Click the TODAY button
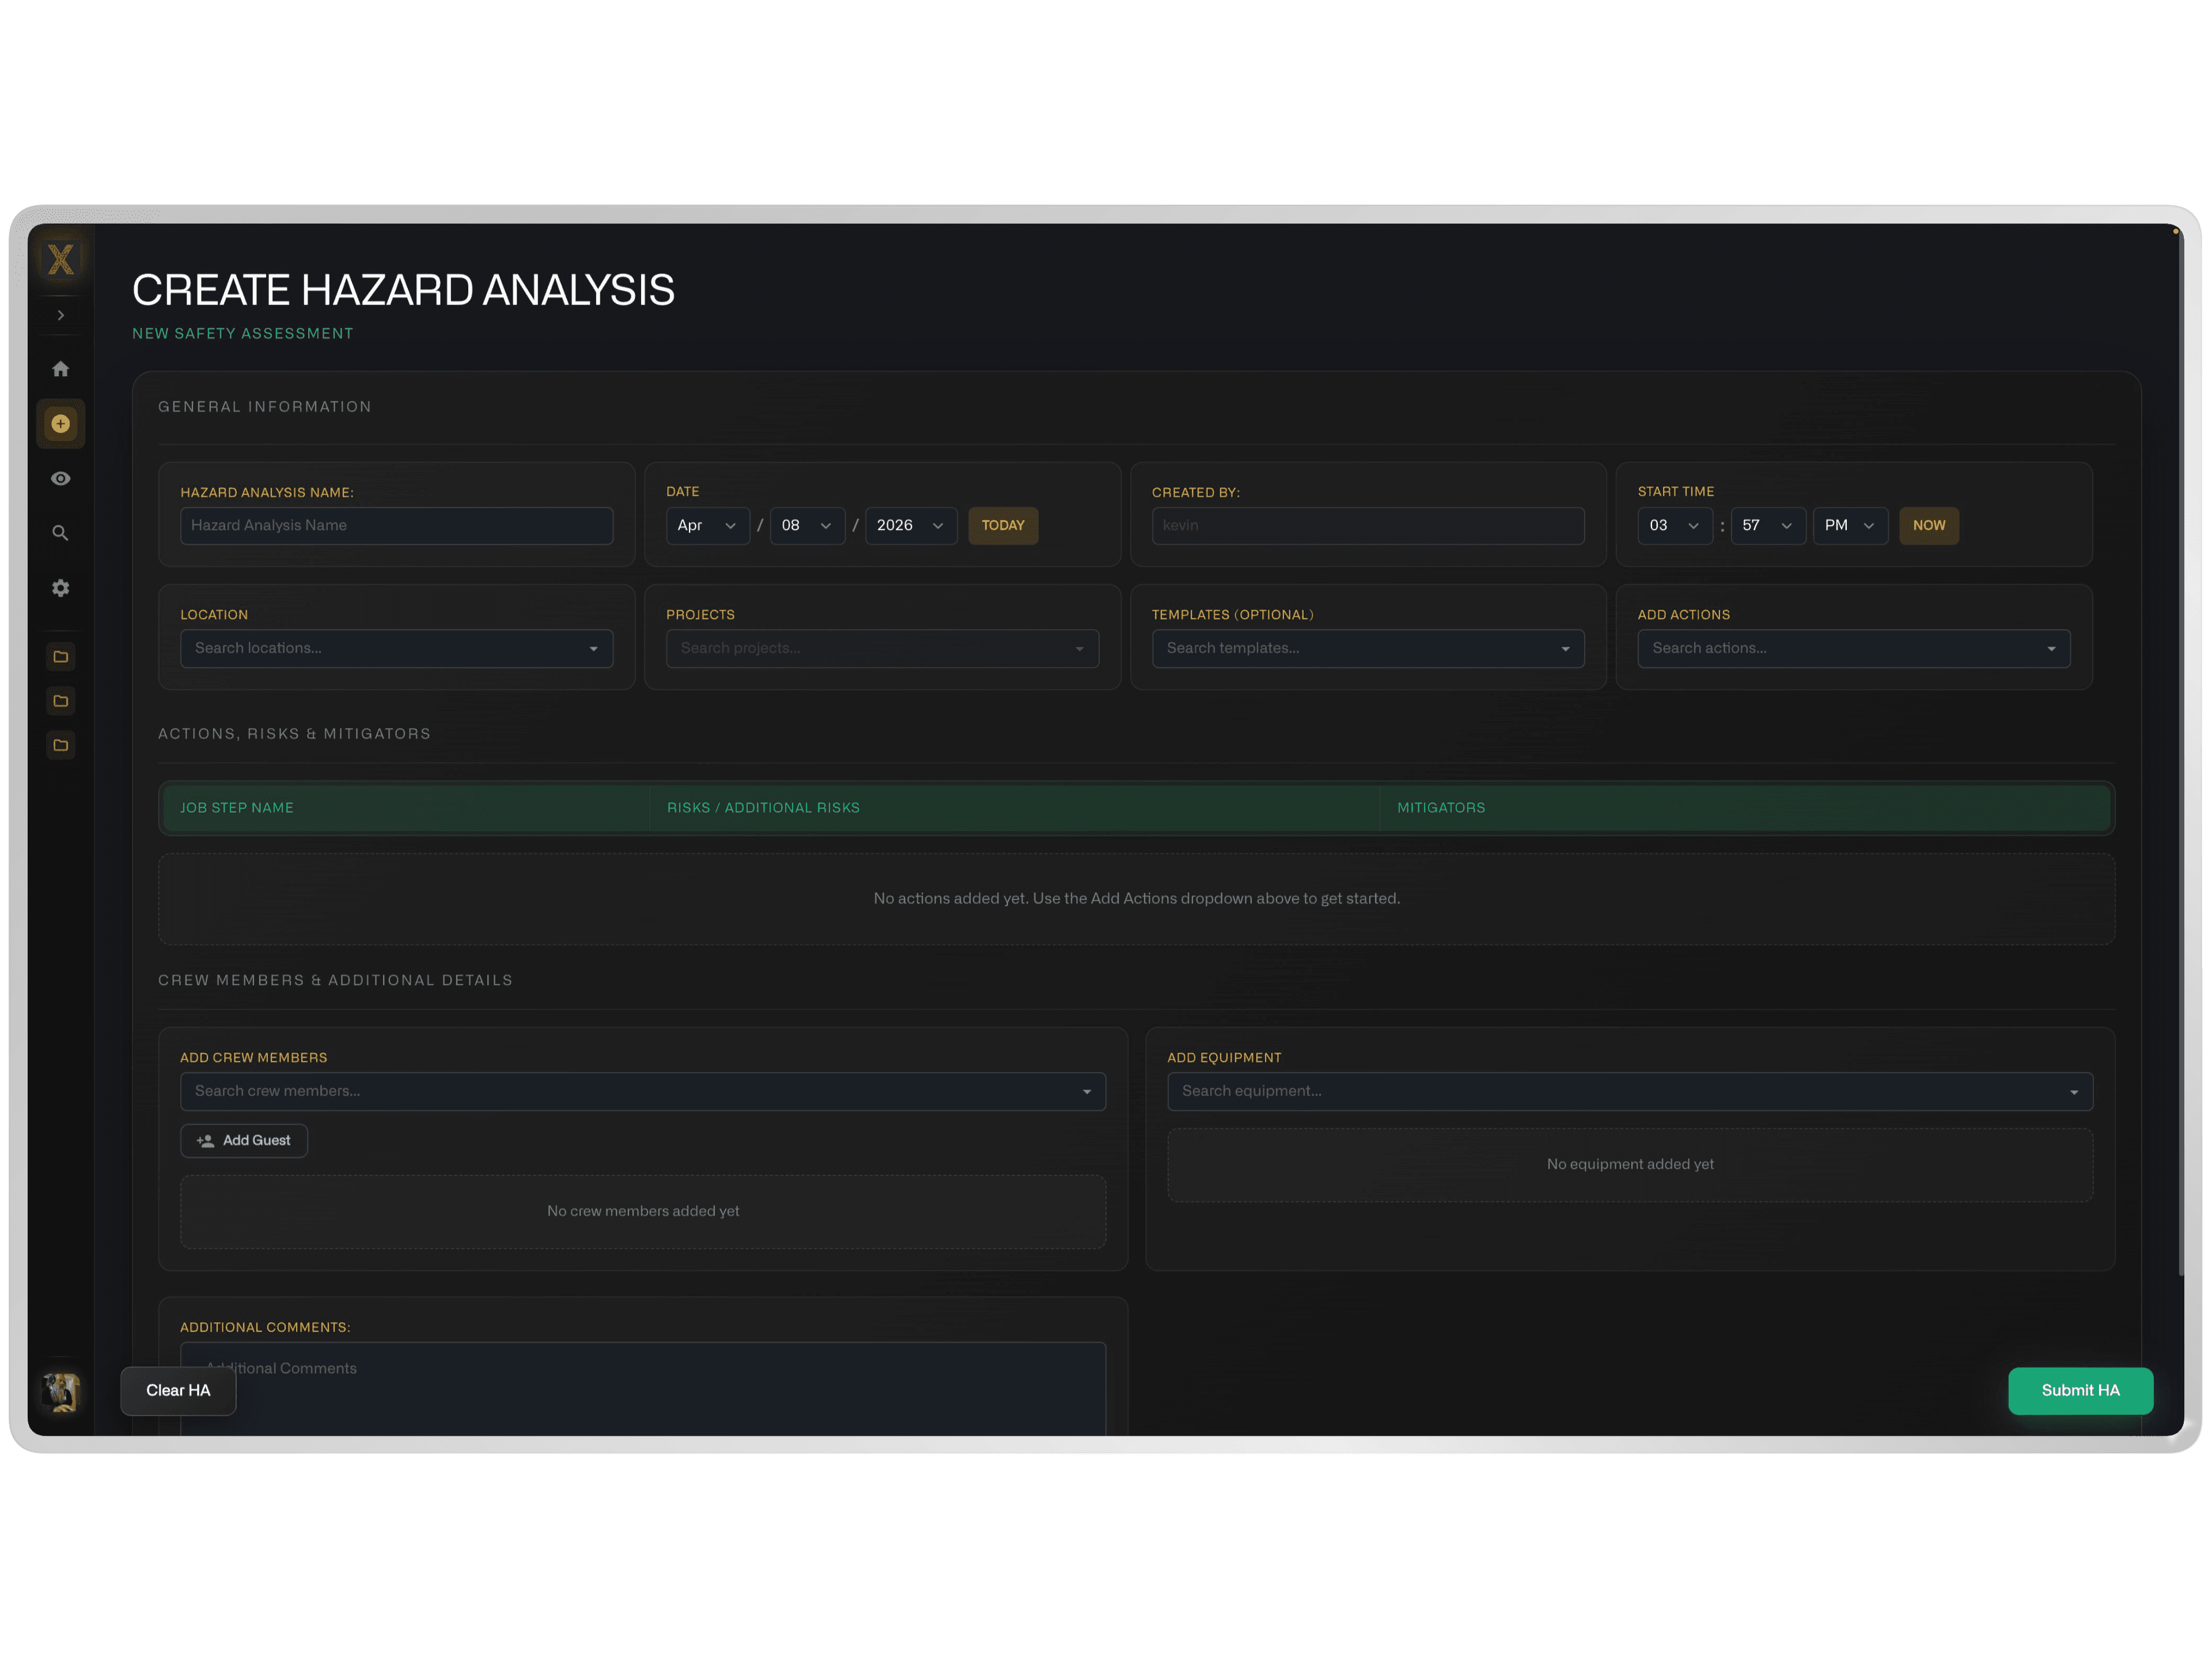The width and height of the screenshot is (2212, 1659). click(x=1003, y=526)
